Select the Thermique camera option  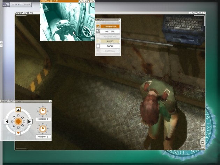click(110, 36)
